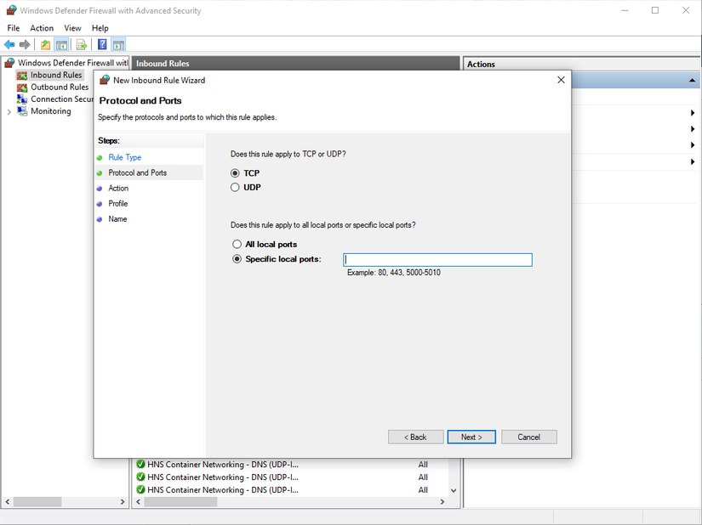Expand the third Actions pane submenu arrow
Screen dimensions: 702x525
coord(693,144)
